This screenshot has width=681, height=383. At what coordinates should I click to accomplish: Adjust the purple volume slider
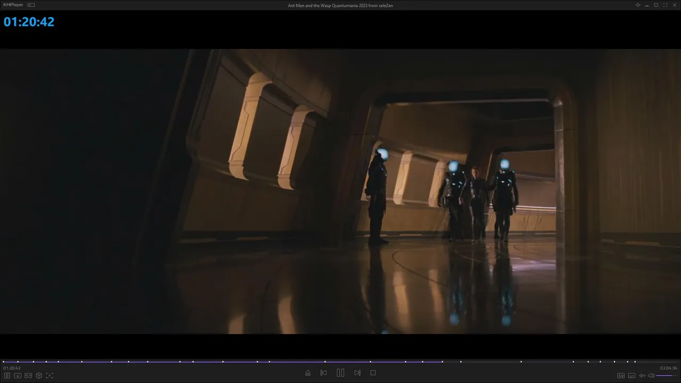pos(667,376)
